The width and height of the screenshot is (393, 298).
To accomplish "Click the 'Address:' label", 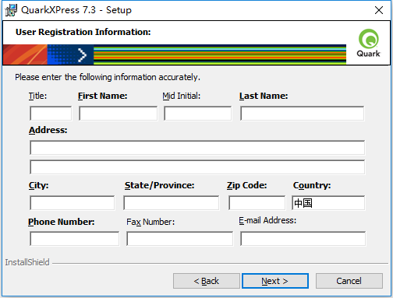I will click(48, 130).
